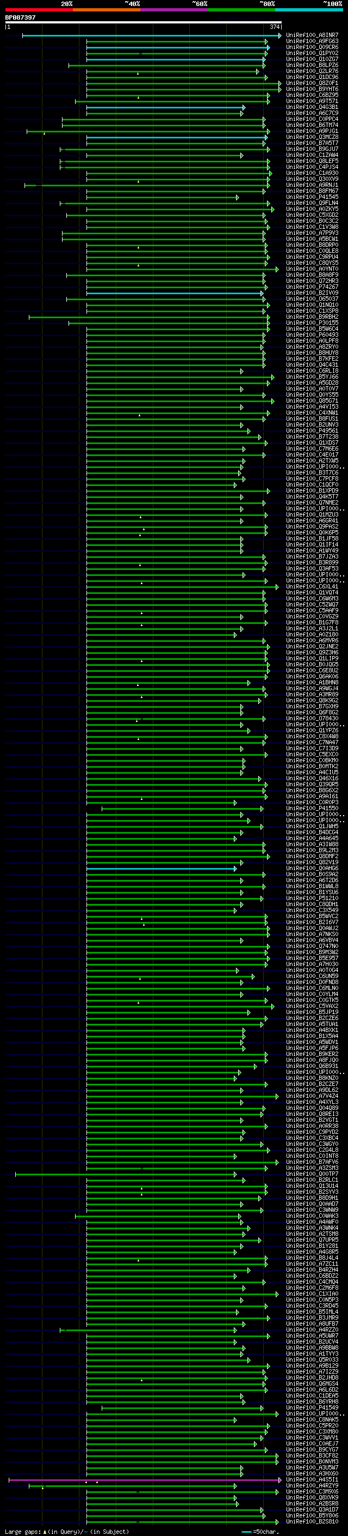Select the BP087397 query name

tap(20, 17)
